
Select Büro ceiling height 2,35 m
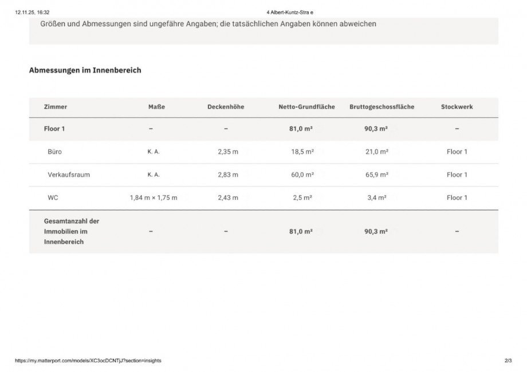tap(228, 152)
